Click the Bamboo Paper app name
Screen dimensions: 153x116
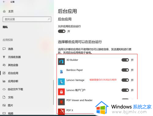pos(75,70)
